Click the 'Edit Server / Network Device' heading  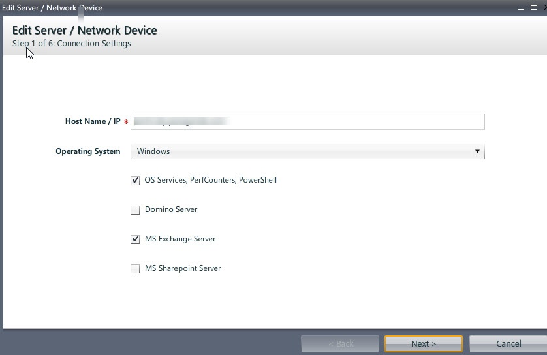click(85, 30)
